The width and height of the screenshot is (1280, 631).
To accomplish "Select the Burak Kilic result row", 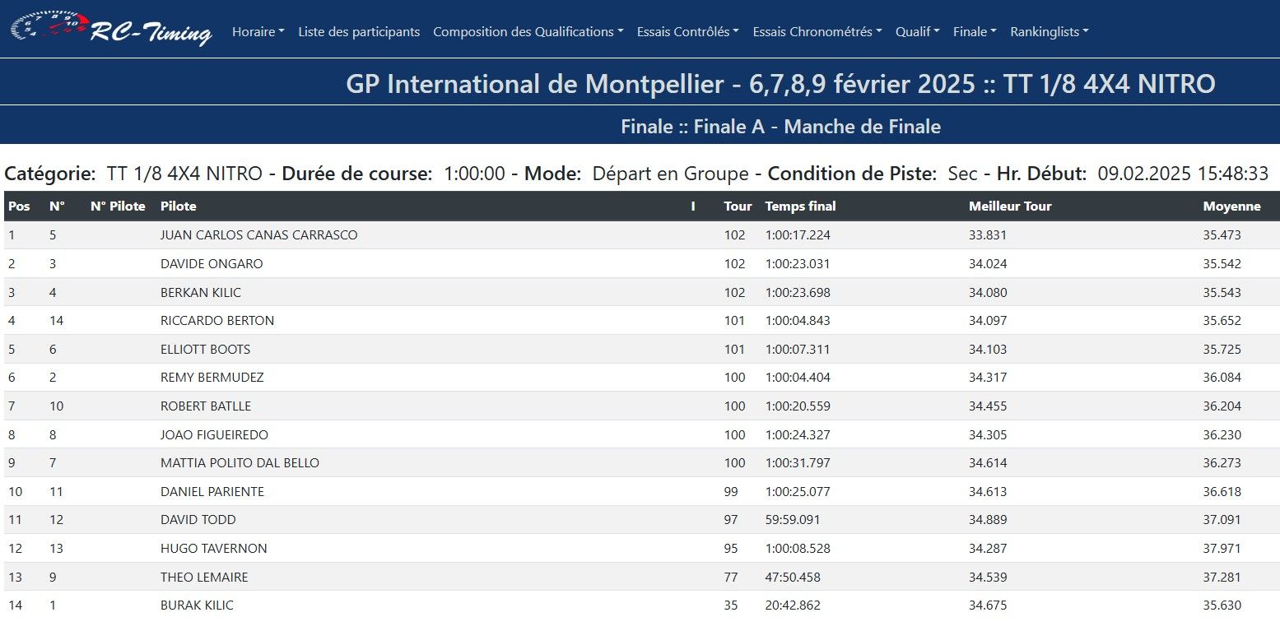I will point(197,605).
